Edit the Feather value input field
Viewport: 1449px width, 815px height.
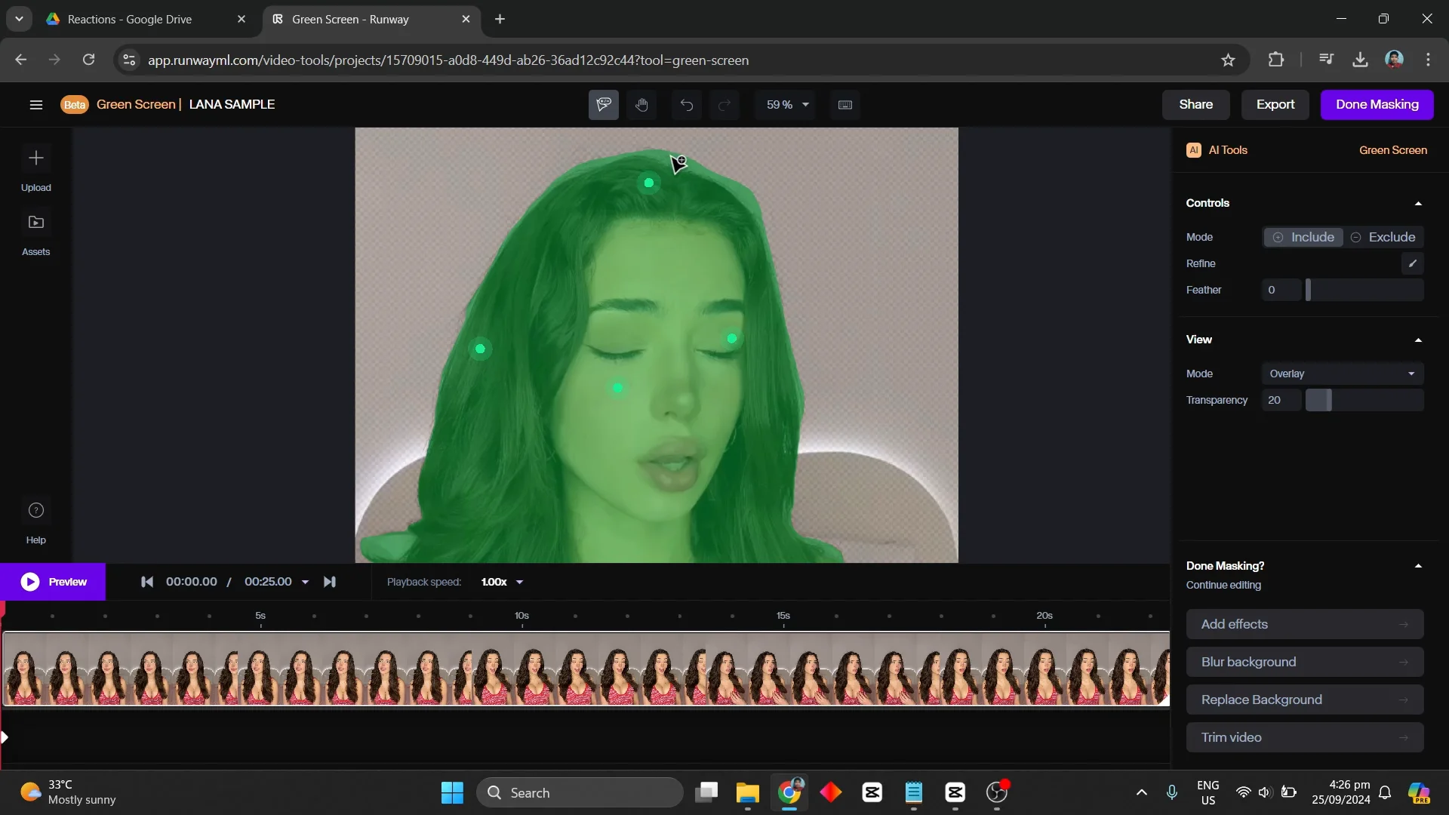click(1281, 289)
